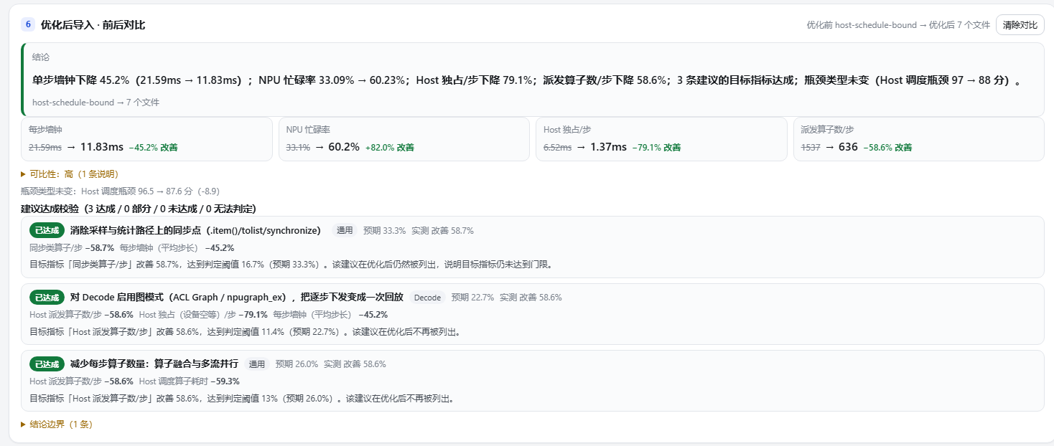The height and width of the screenshot is (446, 1054).
Task: Click the −58.6% 改善 label in 派发算子数/步 card
Action: 887,148
